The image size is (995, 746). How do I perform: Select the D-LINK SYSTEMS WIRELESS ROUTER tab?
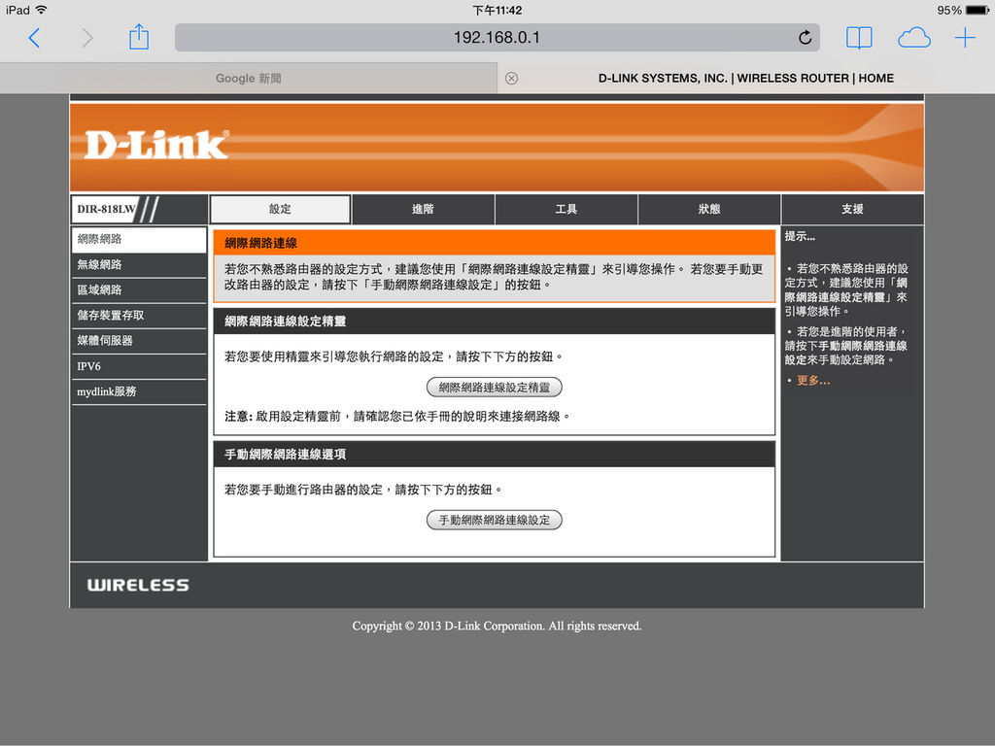tap(746, 78)
